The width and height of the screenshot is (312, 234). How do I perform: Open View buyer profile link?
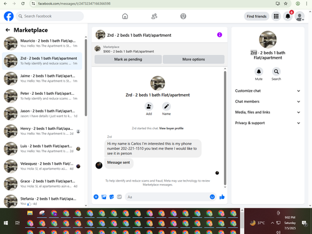click(171, 129)
